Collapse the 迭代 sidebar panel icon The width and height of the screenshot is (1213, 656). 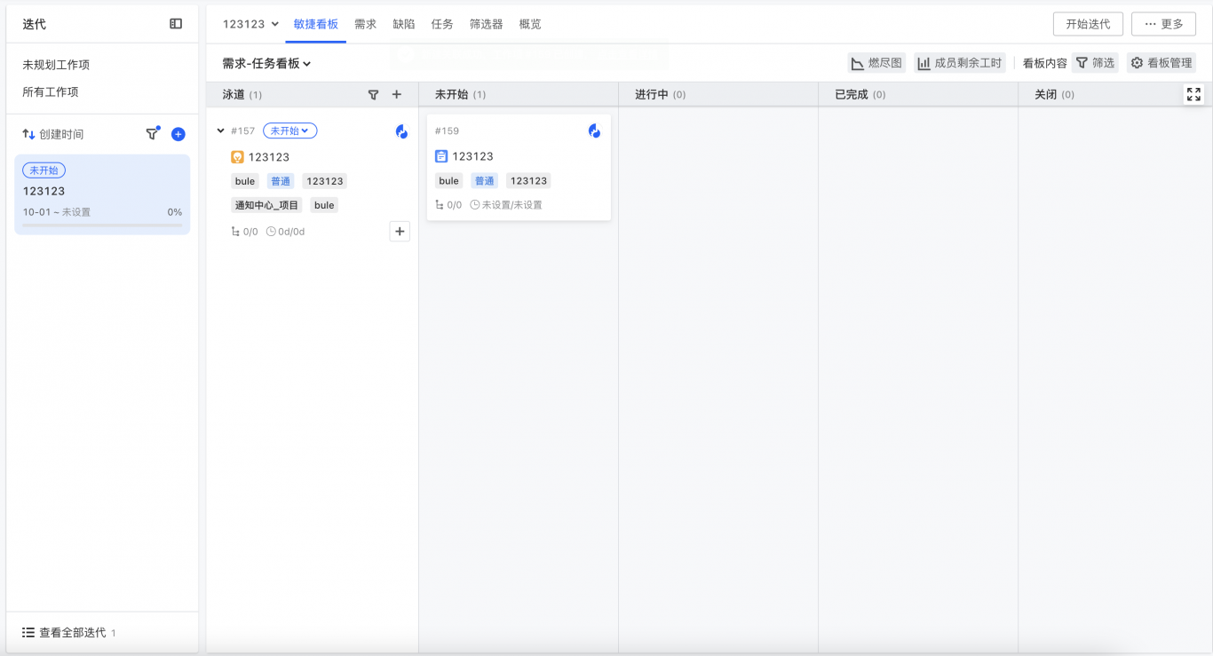pos(176,24)
